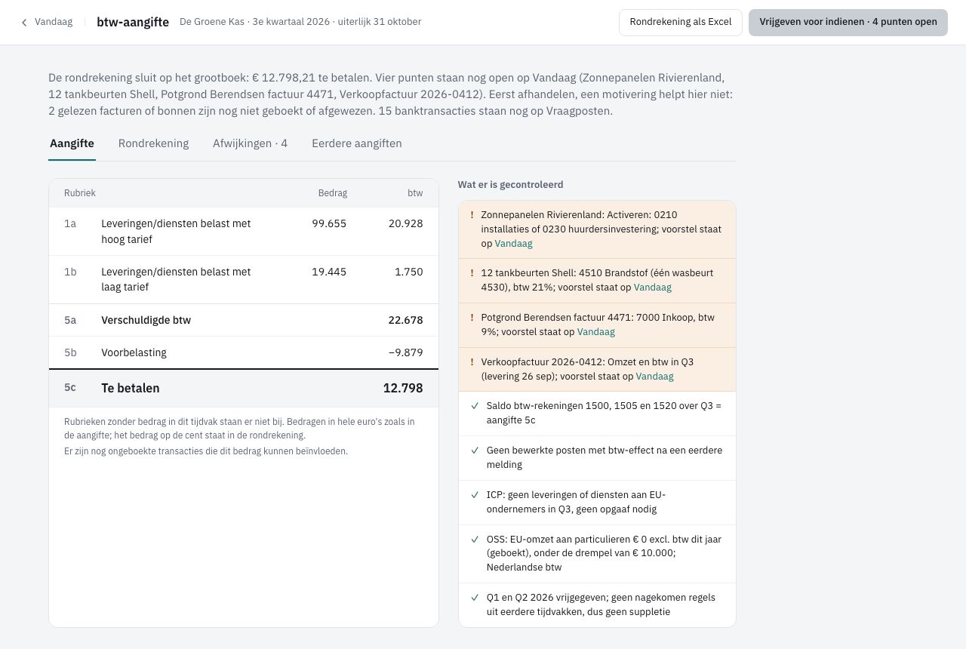The width and height of the screenshot is (966, 649).
Task: Select rubriek 1a hoog tarief row label
Action: point(176,231)
